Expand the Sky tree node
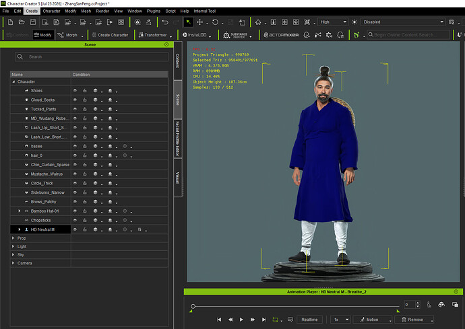Image resolution: width=465 pixels, height=329 pixels. click(13, 255)
